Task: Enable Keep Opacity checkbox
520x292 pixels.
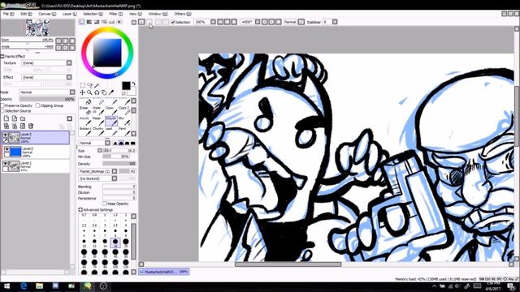Action: (x=105, y=204)
